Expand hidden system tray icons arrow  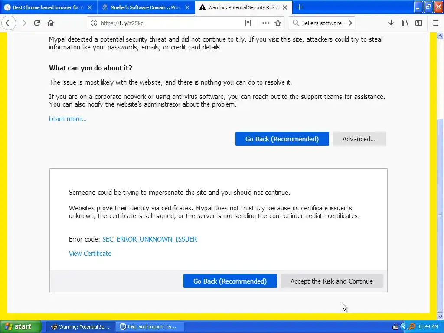(404, 327)
